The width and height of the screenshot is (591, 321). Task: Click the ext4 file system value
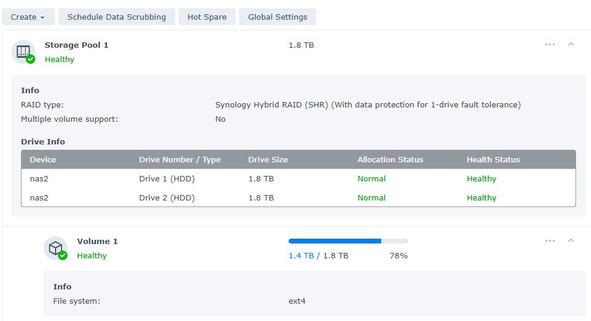[x=297, y=301]
